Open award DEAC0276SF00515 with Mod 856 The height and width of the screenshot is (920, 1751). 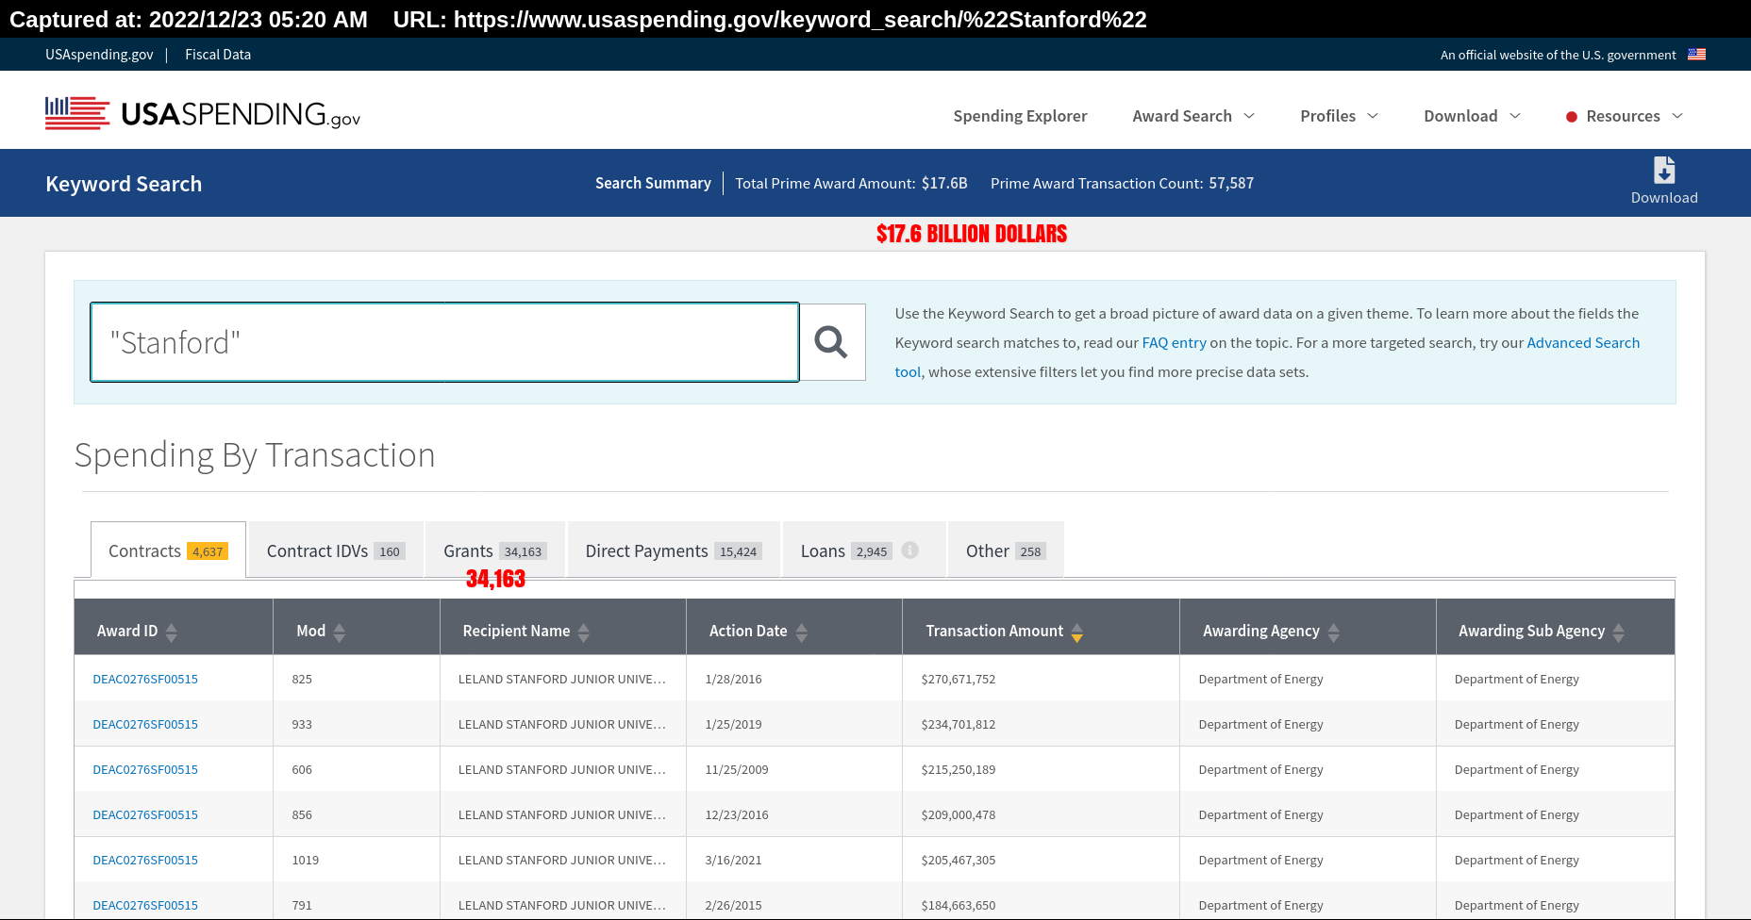(x=145, y=814)
